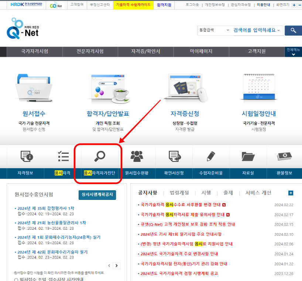Screen dimensions: 302x281
Task: Open the 마이페이지 menu
Action: pyautogui.click(x=201, y=52)
